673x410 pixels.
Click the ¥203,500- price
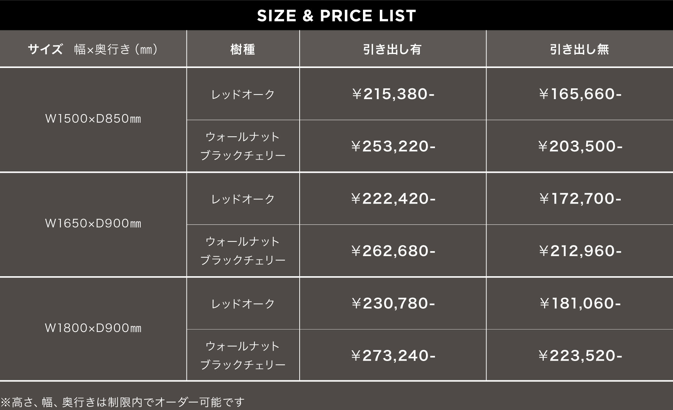[580, 146]
